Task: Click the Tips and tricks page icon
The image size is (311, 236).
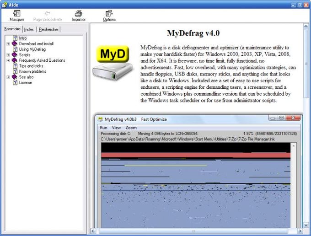Action: click(15, 66)
